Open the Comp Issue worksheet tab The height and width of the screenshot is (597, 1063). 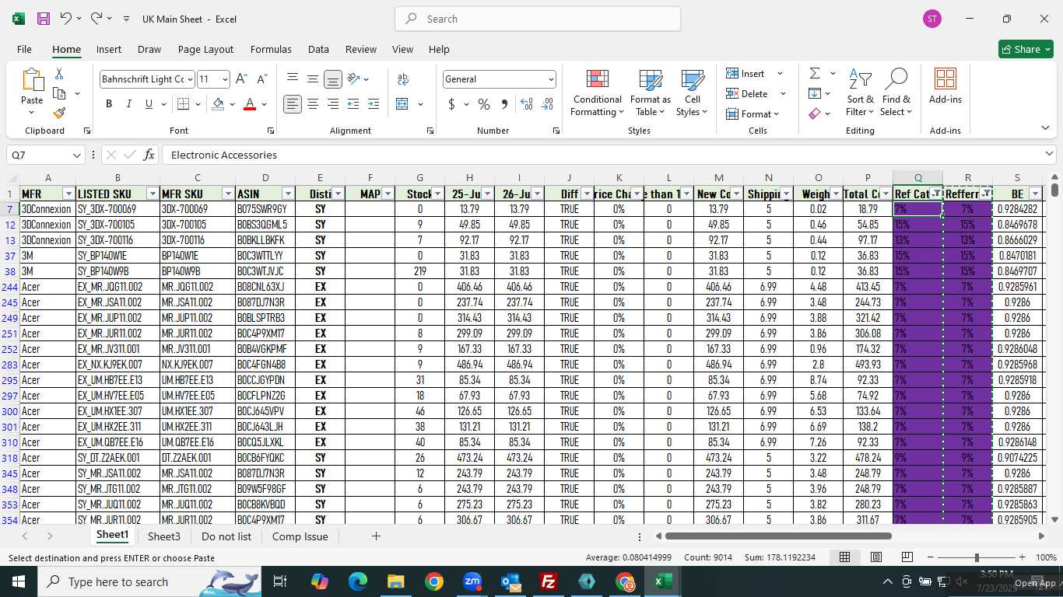[300, 536]
